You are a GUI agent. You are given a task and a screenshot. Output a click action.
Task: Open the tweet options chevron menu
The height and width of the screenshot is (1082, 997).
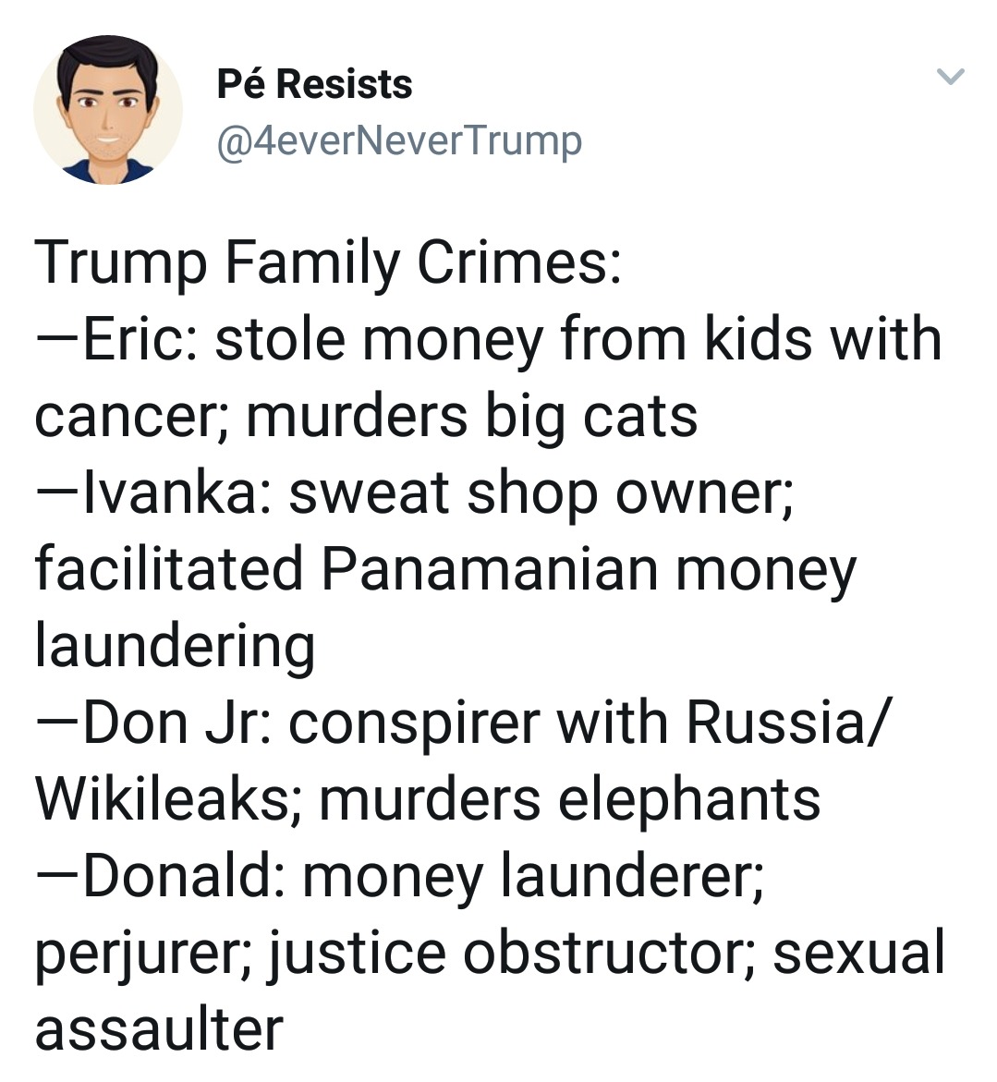[x=950, y=76]
